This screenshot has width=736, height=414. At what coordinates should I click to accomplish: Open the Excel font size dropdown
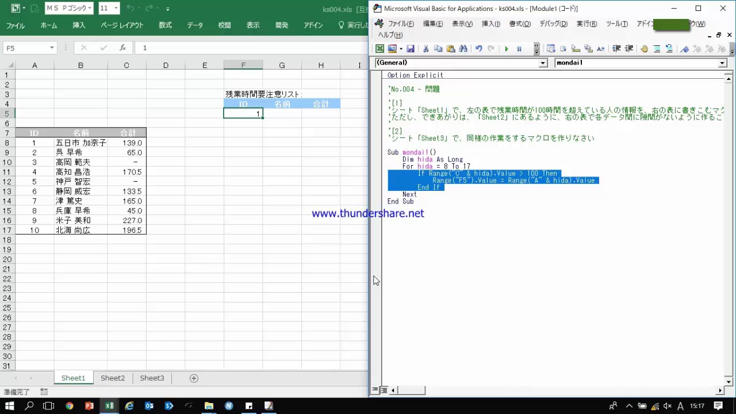(116, 9)
